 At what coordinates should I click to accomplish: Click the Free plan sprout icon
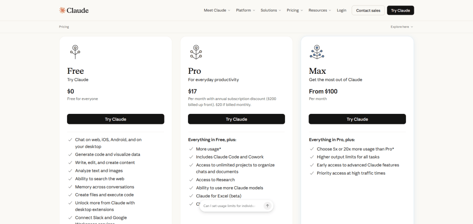(x=74, y=52)
